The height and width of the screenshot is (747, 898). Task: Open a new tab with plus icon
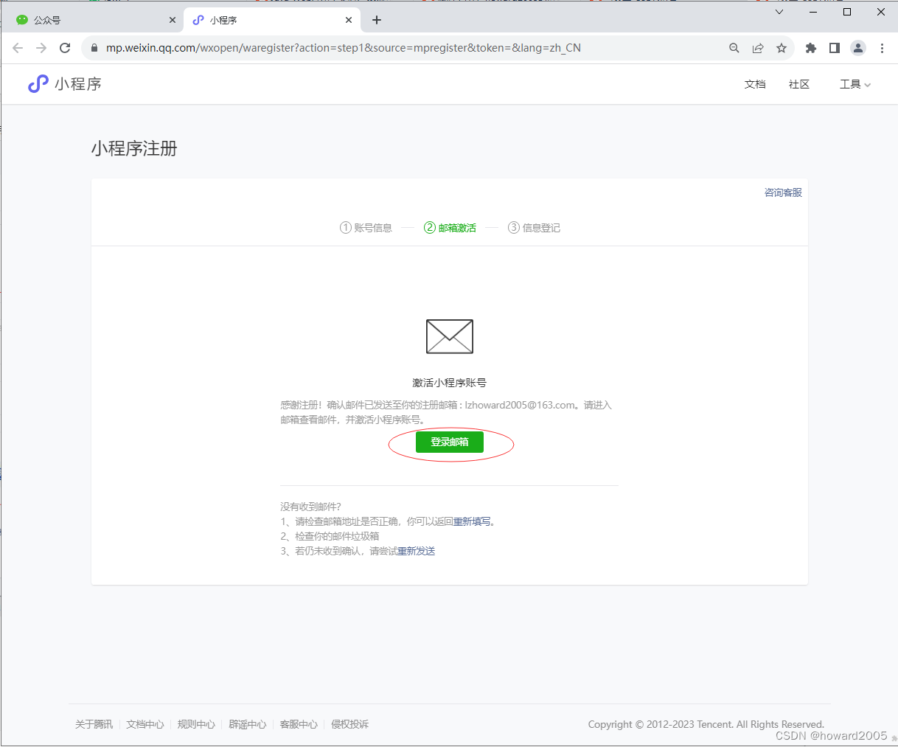coord(377,20)
